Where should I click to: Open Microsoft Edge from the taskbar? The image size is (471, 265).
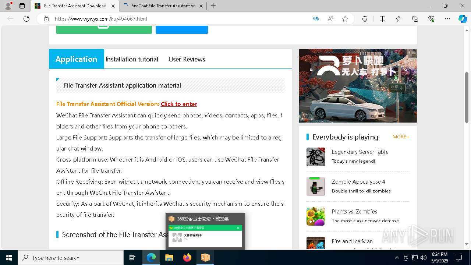[151, 258]
